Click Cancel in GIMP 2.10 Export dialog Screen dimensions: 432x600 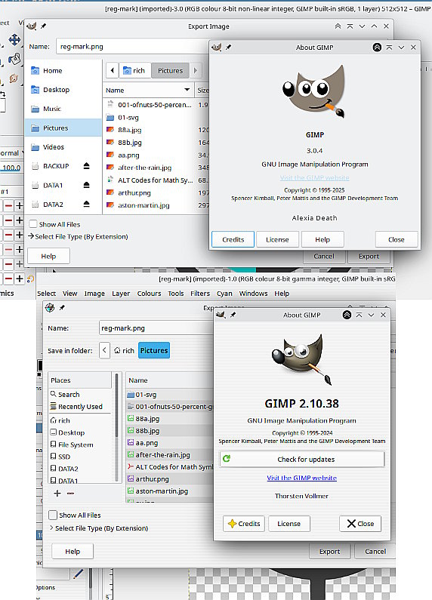375,551
